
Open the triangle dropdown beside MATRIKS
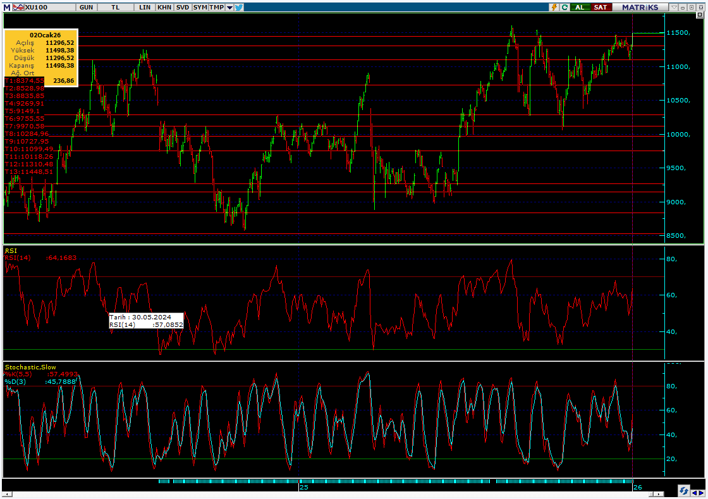(x=674, y=7)
